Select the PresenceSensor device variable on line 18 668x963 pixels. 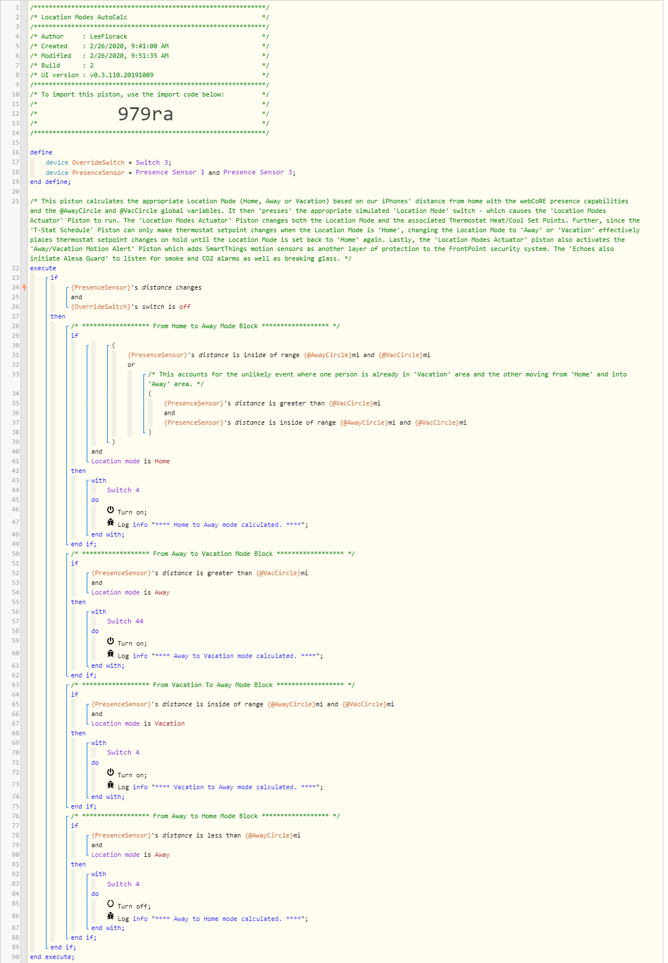(98, 173)
